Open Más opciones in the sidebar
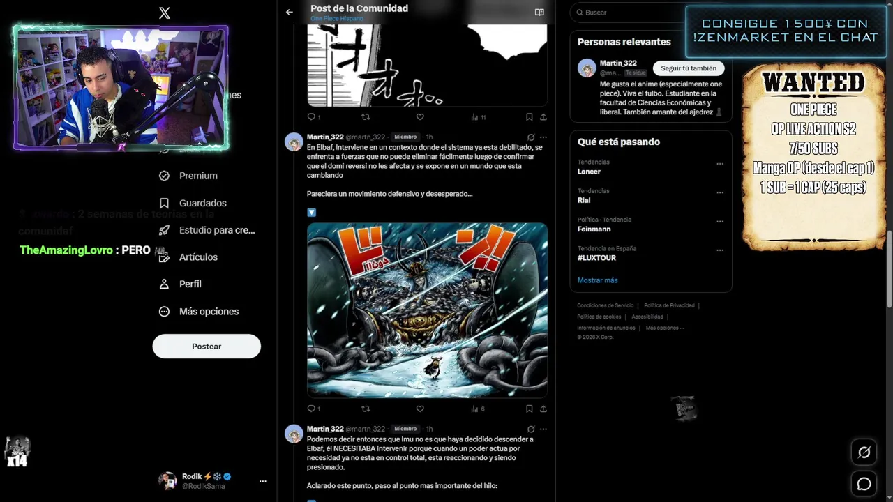The image size is (893, 502). [199, 312]
